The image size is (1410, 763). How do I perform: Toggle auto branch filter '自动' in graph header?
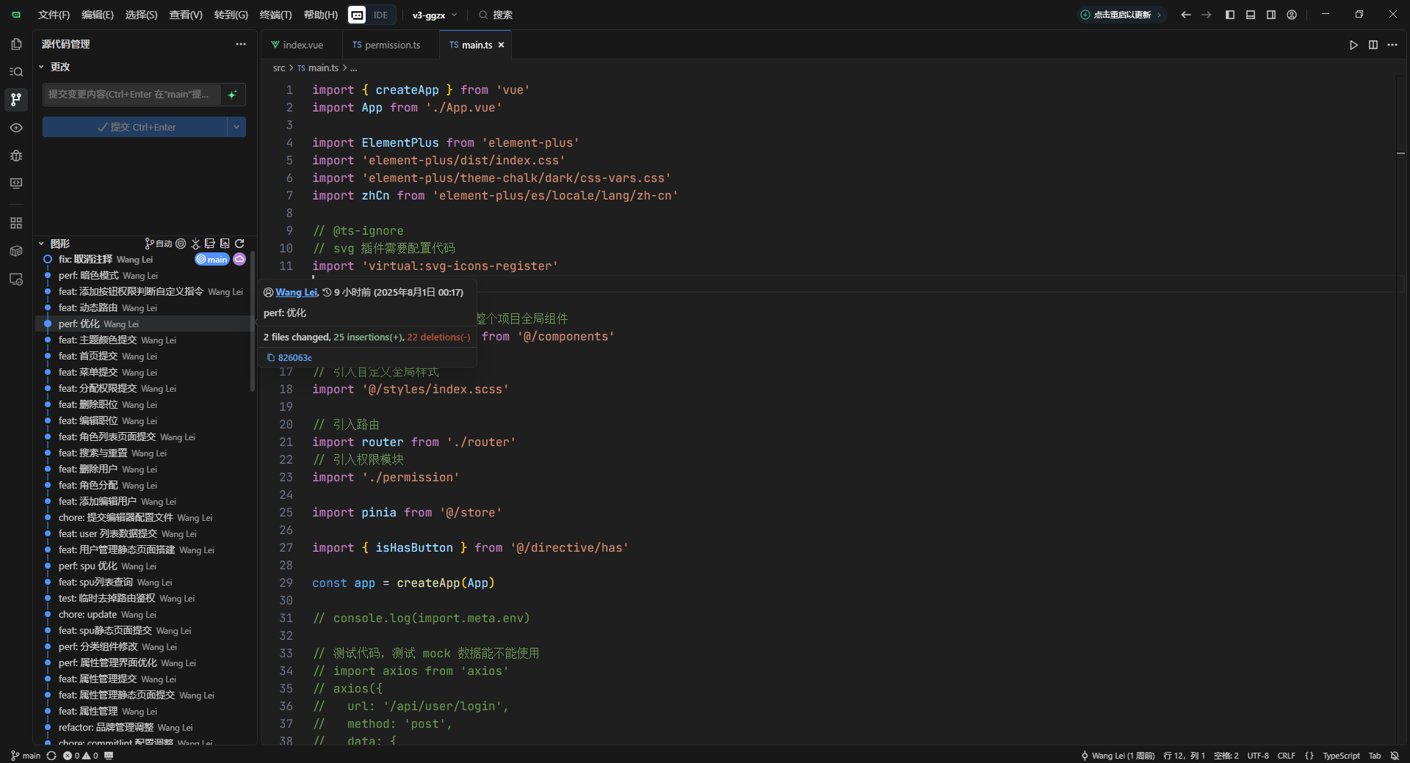pos(158,244)
